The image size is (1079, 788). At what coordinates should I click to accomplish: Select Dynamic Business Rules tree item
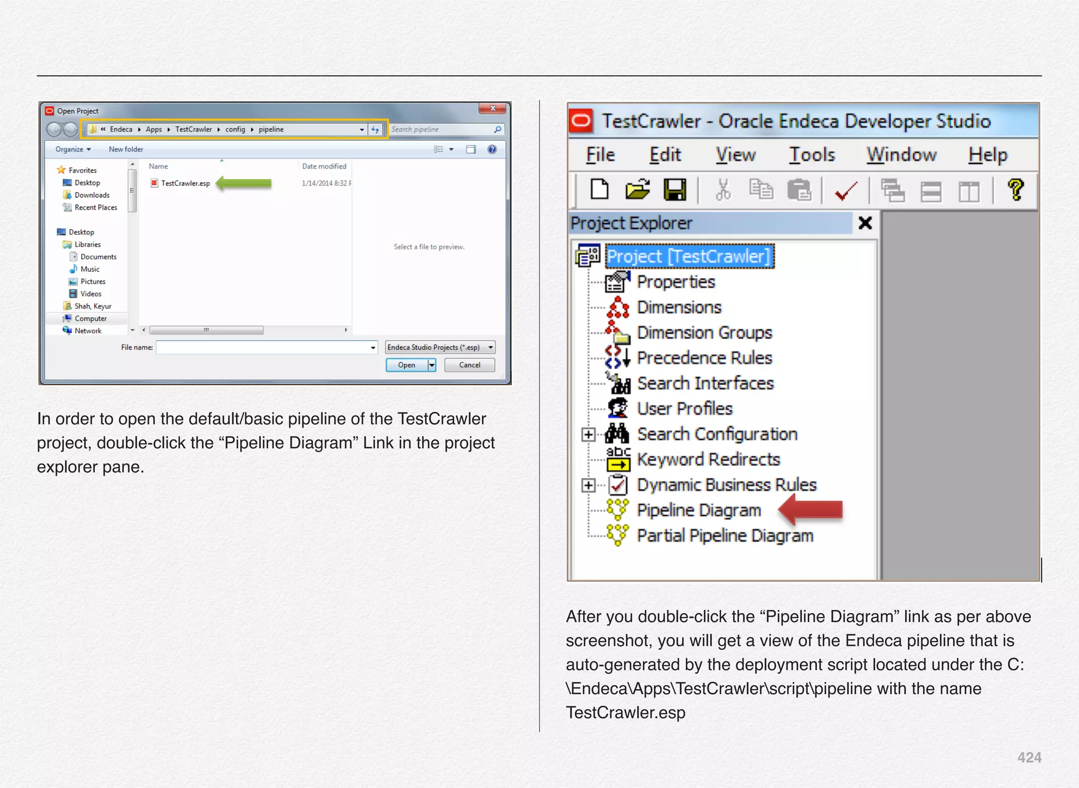click(x=727, y=485)
